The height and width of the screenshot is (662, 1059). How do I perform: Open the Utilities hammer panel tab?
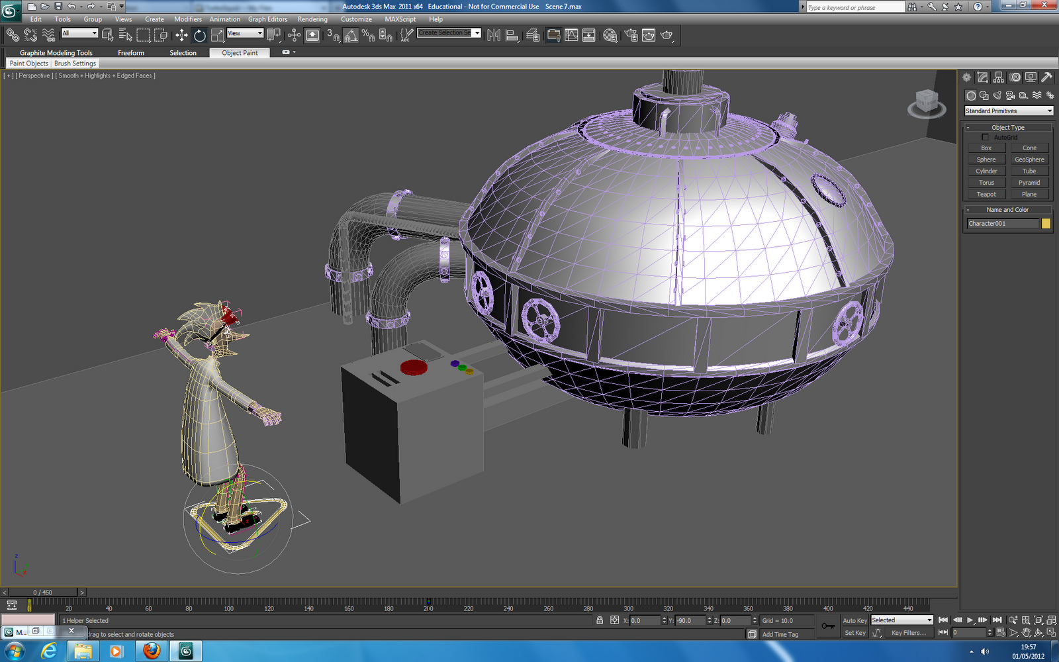click(1047, 77)
